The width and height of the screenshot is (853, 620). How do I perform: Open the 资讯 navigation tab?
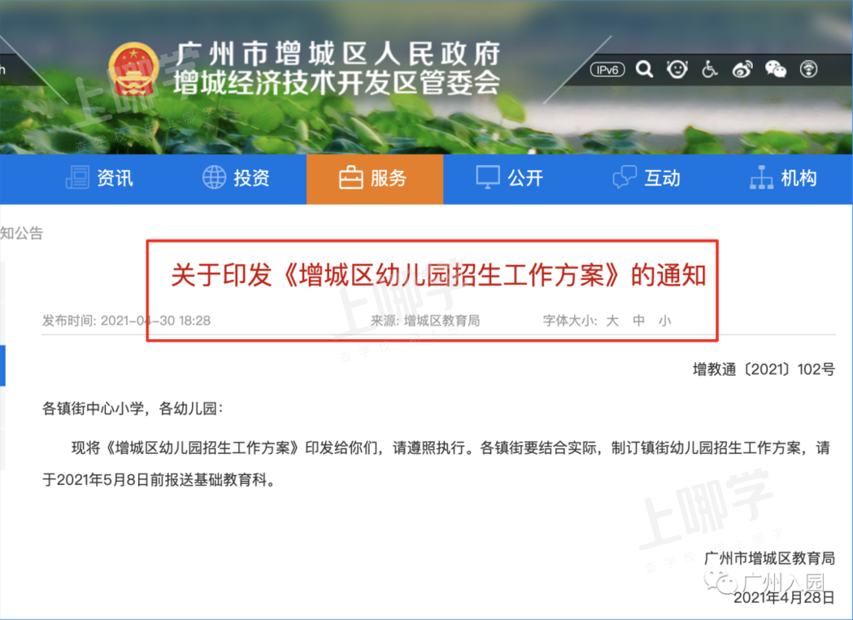click(99, 178)
